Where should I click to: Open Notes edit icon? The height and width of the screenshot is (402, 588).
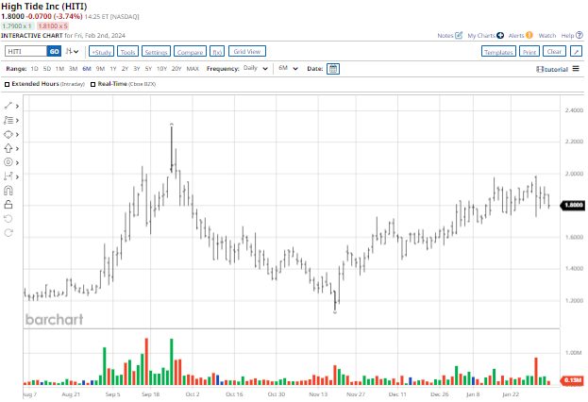point(459,35)
